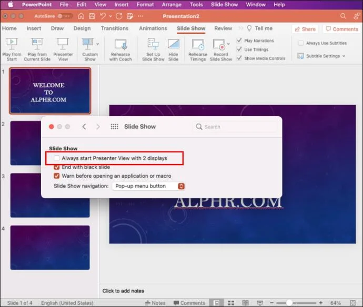Switch to Reading view icon

click(x=245, y=303)
